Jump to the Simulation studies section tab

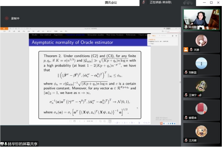pyautogui.click(x=95, y=35)
